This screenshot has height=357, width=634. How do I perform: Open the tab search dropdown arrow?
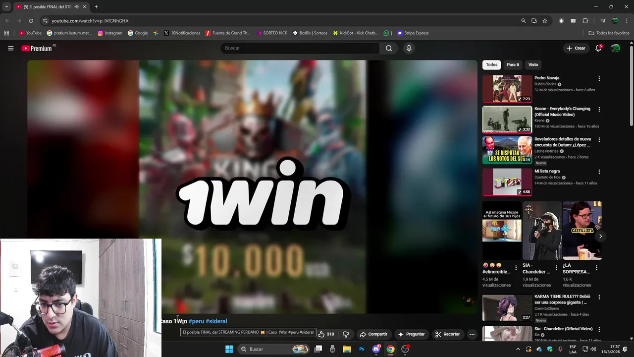[x=6, y=7]
